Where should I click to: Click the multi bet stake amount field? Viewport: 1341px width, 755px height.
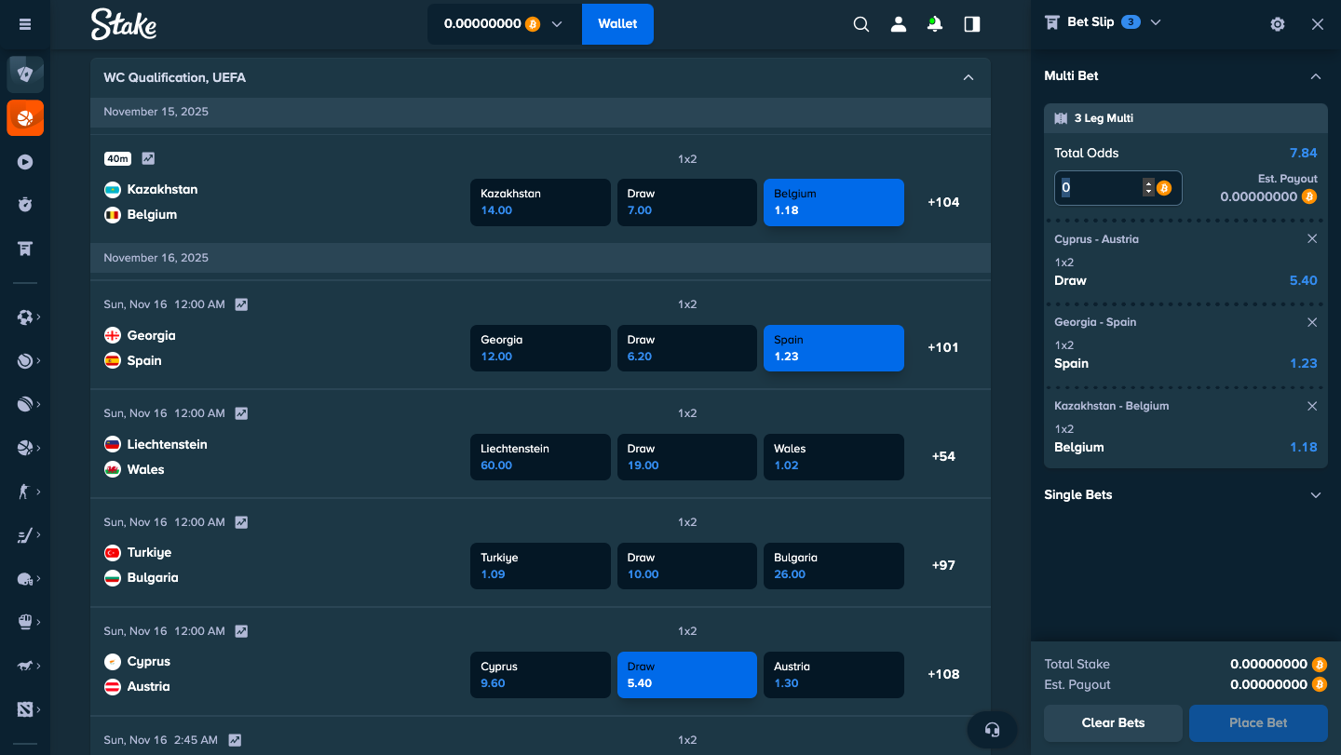[x=1099, y=188]
